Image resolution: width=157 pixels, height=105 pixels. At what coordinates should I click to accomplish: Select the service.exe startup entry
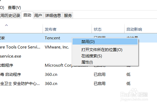[x=16, y=56]
